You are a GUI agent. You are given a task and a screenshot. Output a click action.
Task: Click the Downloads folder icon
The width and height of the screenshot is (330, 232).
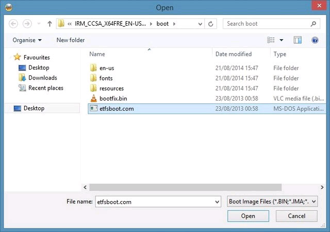pos(22,77)
